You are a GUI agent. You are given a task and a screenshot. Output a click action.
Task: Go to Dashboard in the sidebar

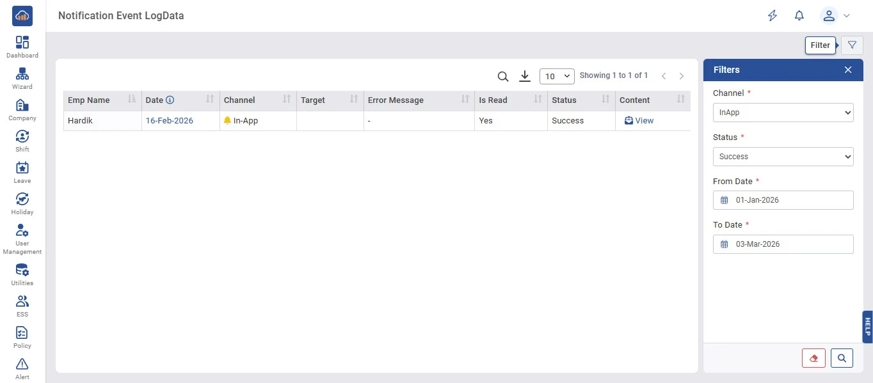(22, 47)
